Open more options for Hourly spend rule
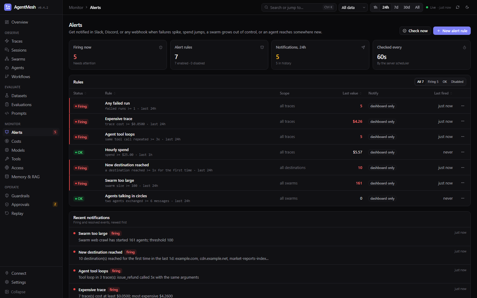The height and width of the screenshot is (298, 477). click(x=463, y=152)
